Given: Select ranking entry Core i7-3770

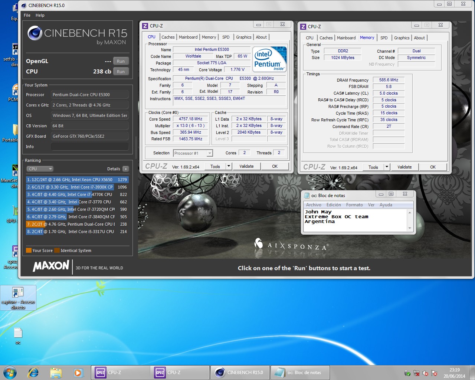Looking at the screenshot, I should pos(77,202).
